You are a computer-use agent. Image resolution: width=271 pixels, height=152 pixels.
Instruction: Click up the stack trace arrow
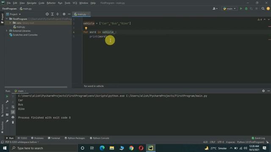pyautogui.click(x=13, y=97)
